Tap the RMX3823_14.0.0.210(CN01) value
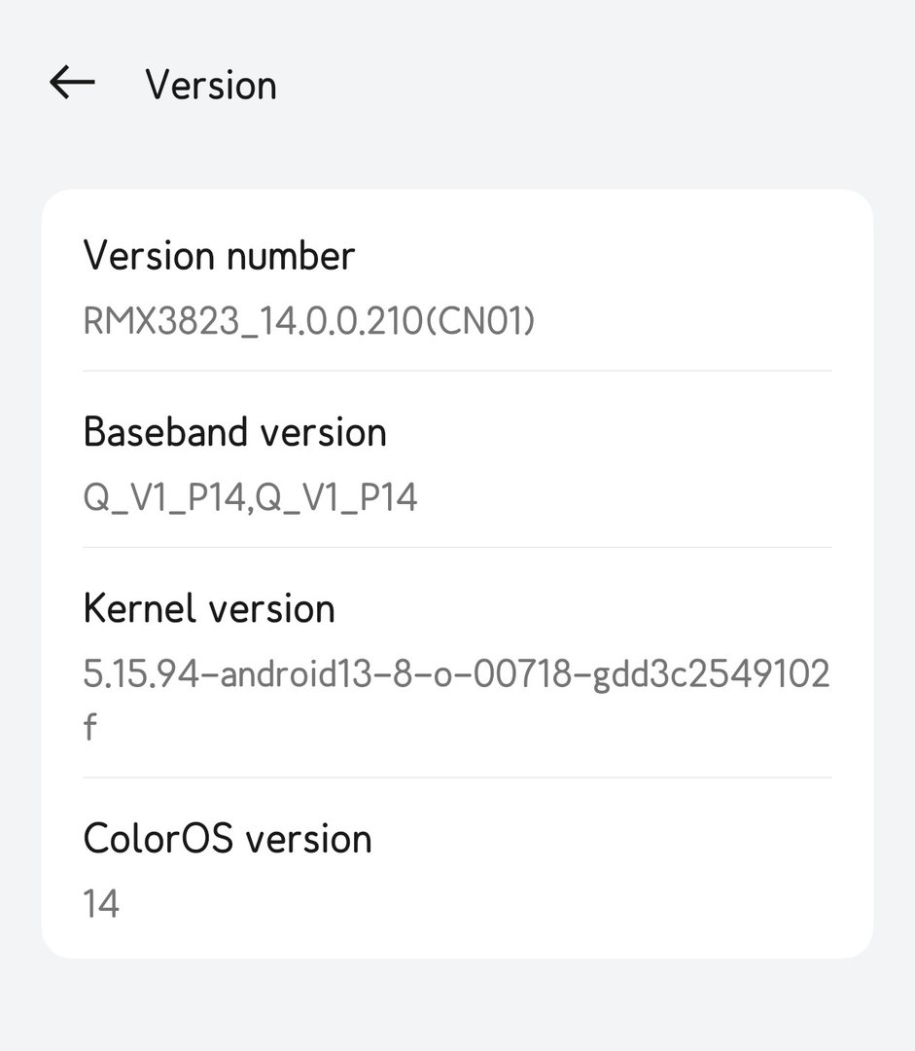Image resolution: width=915 pixels, height=1051 pixels. (x=309, y=320)
